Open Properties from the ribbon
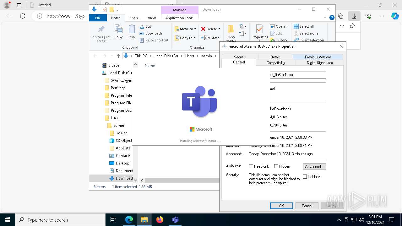Screen dimensions: 402x226 pyautogui.click(x=259, y=32)
